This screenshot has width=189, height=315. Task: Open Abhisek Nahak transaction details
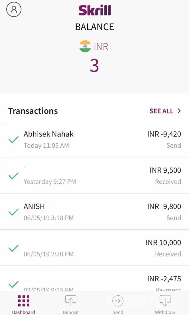click(x=49, y=134)
